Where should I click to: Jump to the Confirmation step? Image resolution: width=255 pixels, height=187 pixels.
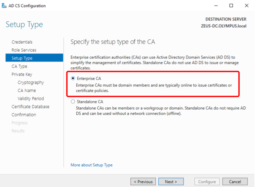(24, 115)
